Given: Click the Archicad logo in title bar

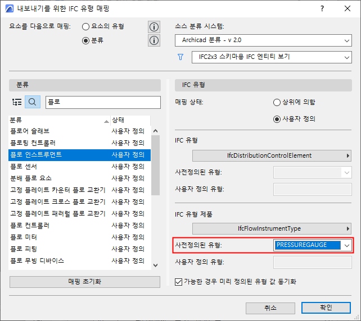Looking at the screenshot, I should (x=10, y=9).
